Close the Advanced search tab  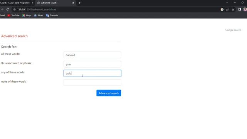tap(73, 3)
